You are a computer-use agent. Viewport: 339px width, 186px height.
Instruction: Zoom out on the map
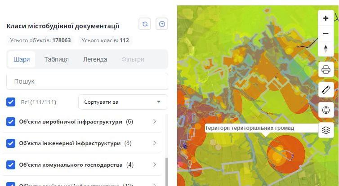tap(326, 33)
